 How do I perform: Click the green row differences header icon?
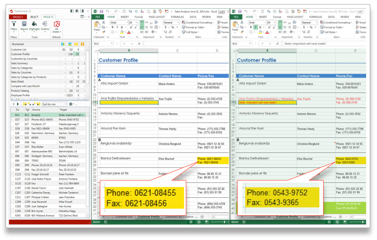70,44
